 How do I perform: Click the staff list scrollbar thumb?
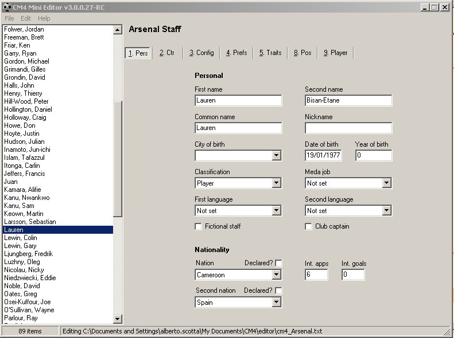(118, 159)
